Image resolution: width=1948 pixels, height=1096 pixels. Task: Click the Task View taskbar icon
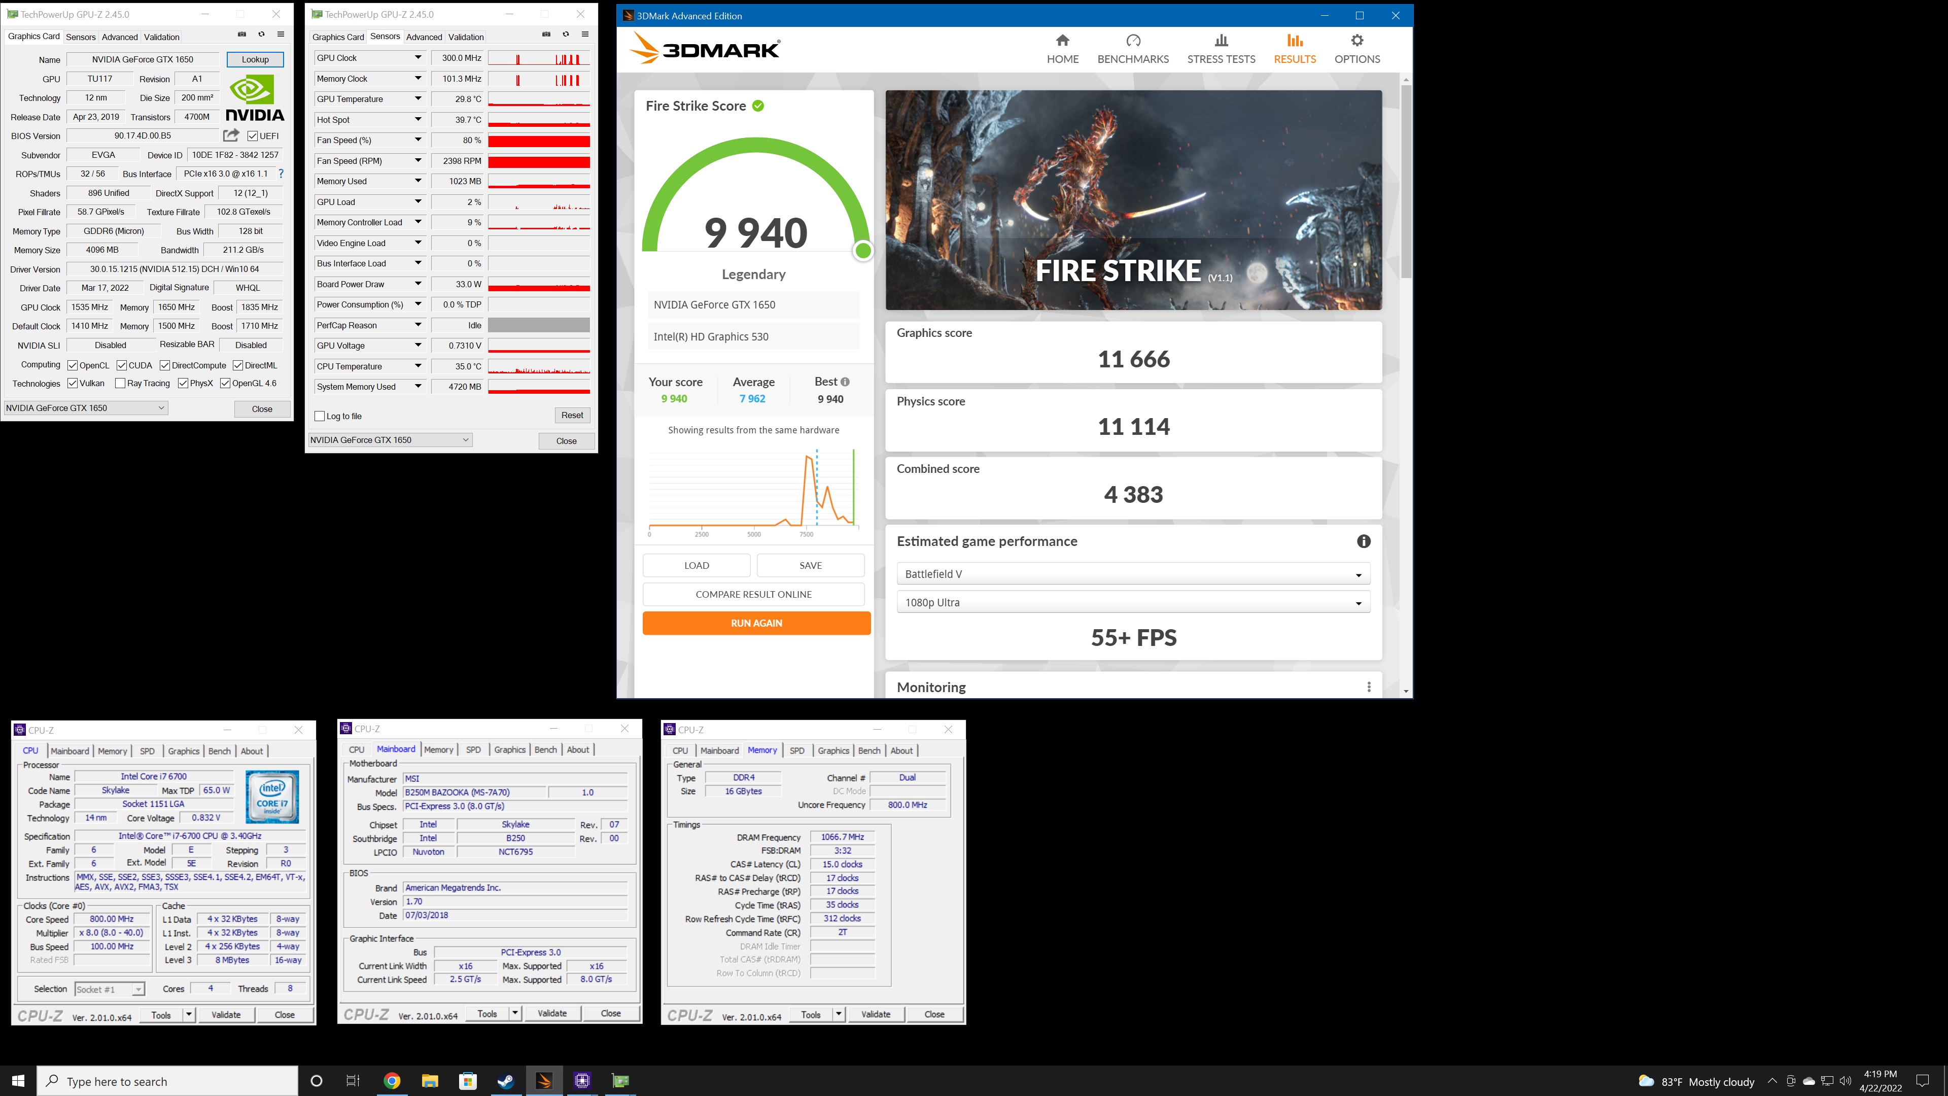353,1081
